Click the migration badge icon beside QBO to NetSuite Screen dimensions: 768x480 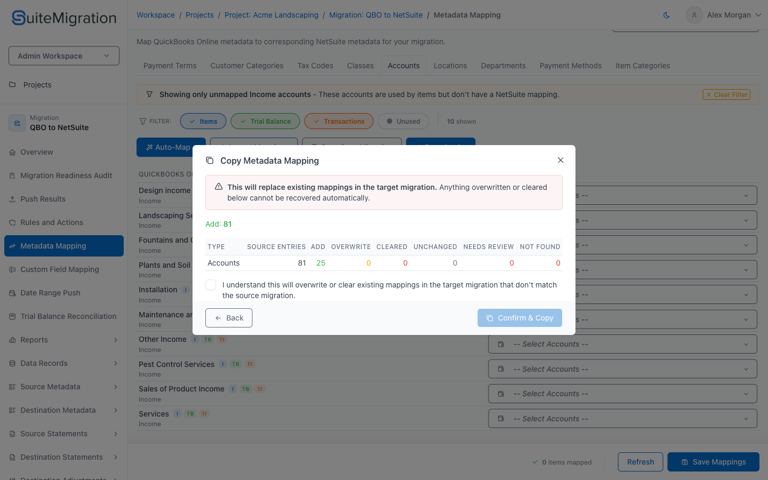17,123
